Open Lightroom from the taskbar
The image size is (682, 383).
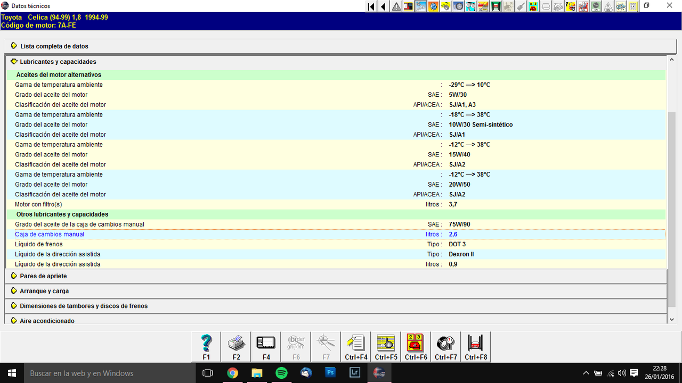(x=355, y=373)
